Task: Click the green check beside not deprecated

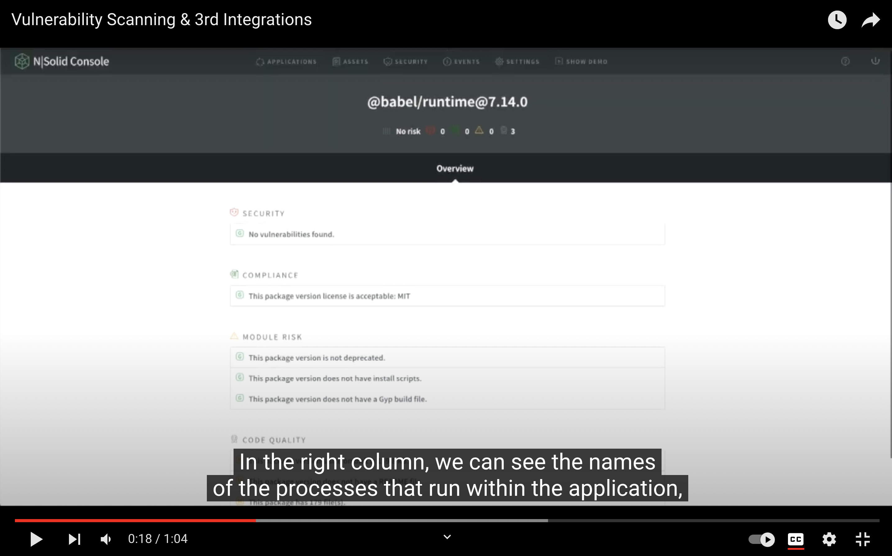Action: pos(240,357)
